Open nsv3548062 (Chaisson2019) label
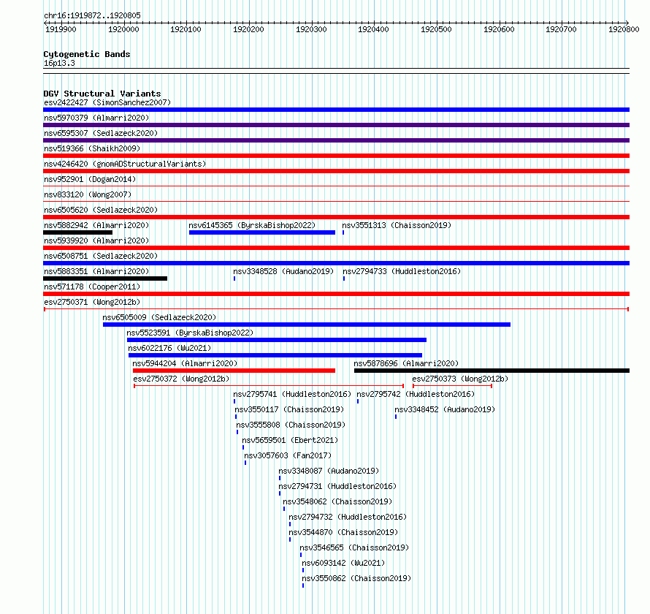The height and width of the screenshot is (614, 650). coord(337,501)
